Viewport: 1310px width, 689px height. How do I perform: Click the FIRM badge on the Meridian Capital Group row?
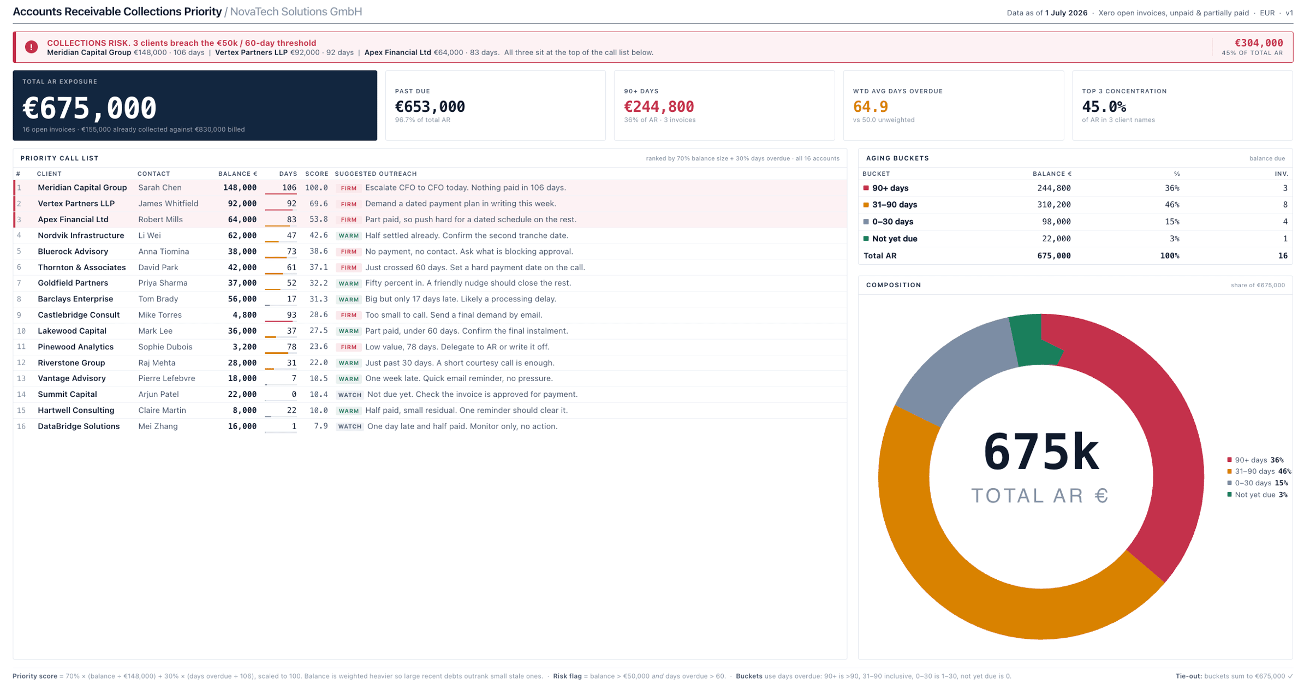coord(349,188)
